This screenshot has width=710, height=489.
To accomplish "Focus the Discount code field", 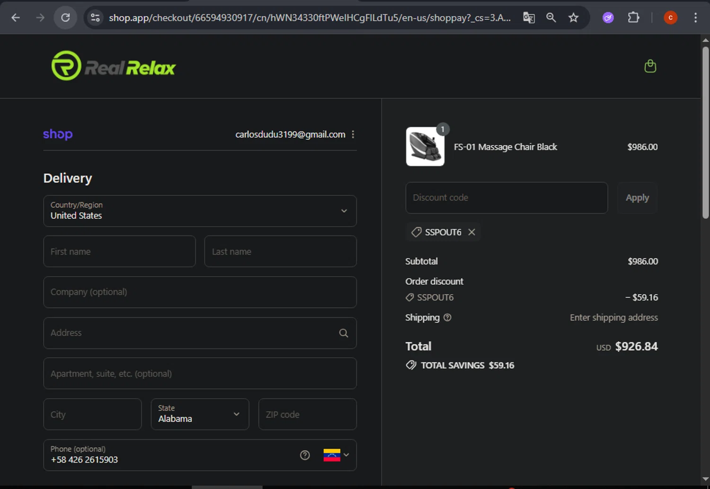I will (x=506, y=198).
